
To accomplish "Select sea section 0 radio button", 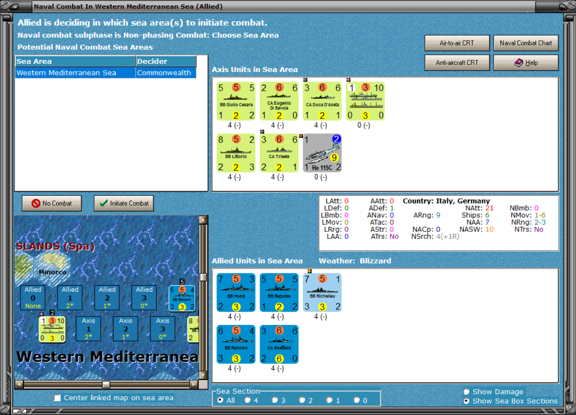I will (357, 400).
